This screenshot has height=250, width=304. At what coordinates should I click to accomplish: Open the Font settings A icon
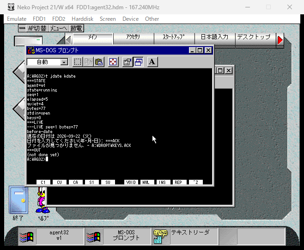(x=152, y=62)
